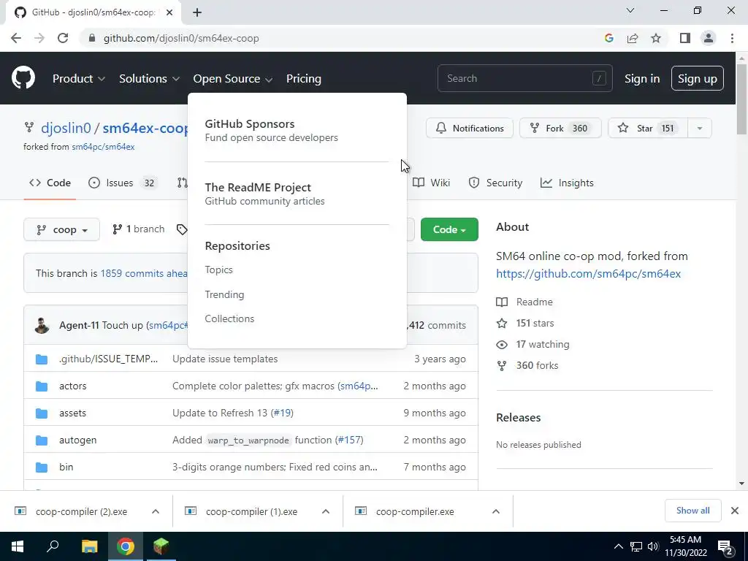This screenshot has width=748, height=561.
Task: Open GitHub Sponsors menu entry
Action: pyautogui.click(x=272, y=130)
